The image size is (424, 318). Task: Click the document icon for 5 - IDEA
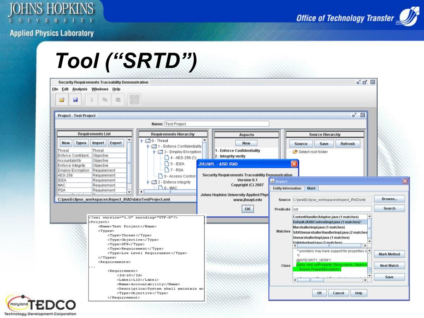(167, 164)
